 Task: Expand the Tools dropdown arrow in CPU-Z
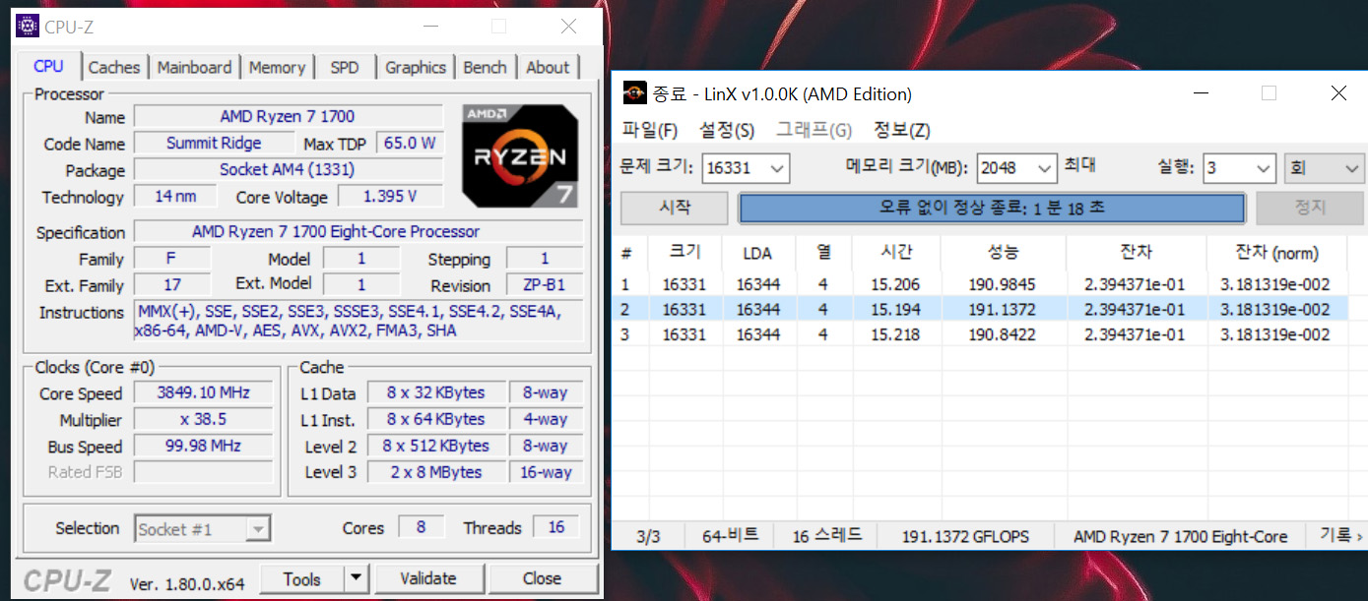355,579
